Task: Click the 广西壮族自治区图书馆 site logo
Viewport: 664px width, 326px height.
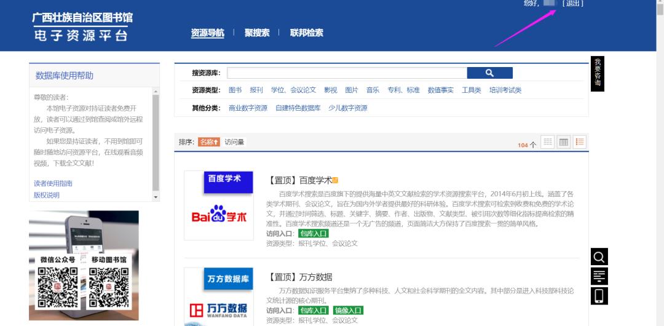Action: pyautogui.click(x=82, y=28)
